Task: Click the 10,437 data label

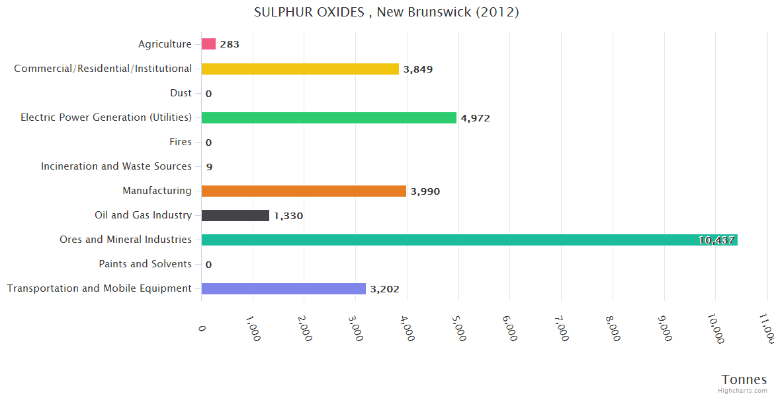Action: click(x=716, y=240)
